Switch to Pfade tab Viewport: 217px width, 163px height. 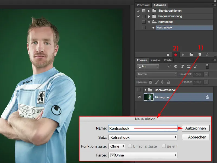coord(168,60)
